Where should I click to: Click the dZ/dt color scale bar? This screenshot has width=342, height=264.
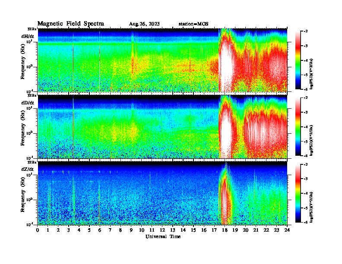tap(298, 193)
